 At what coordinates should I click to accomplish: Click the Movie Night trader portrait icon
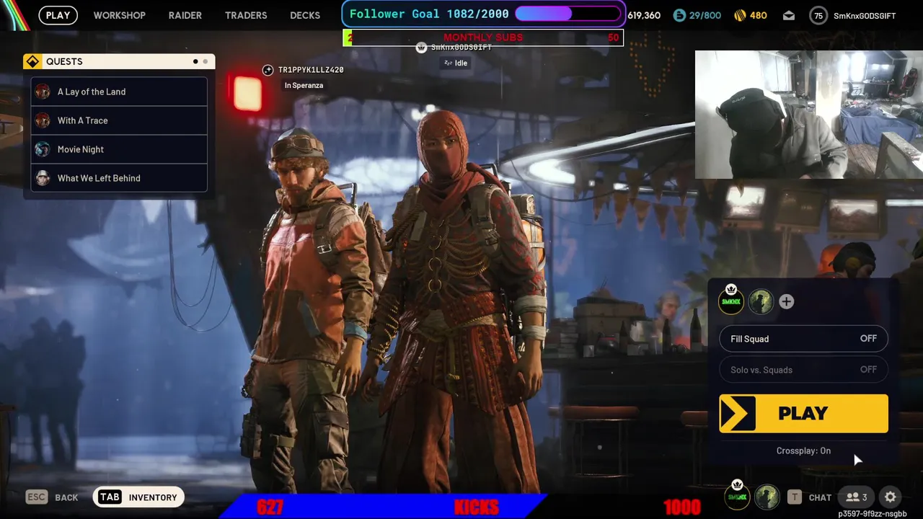click(43, 149)
